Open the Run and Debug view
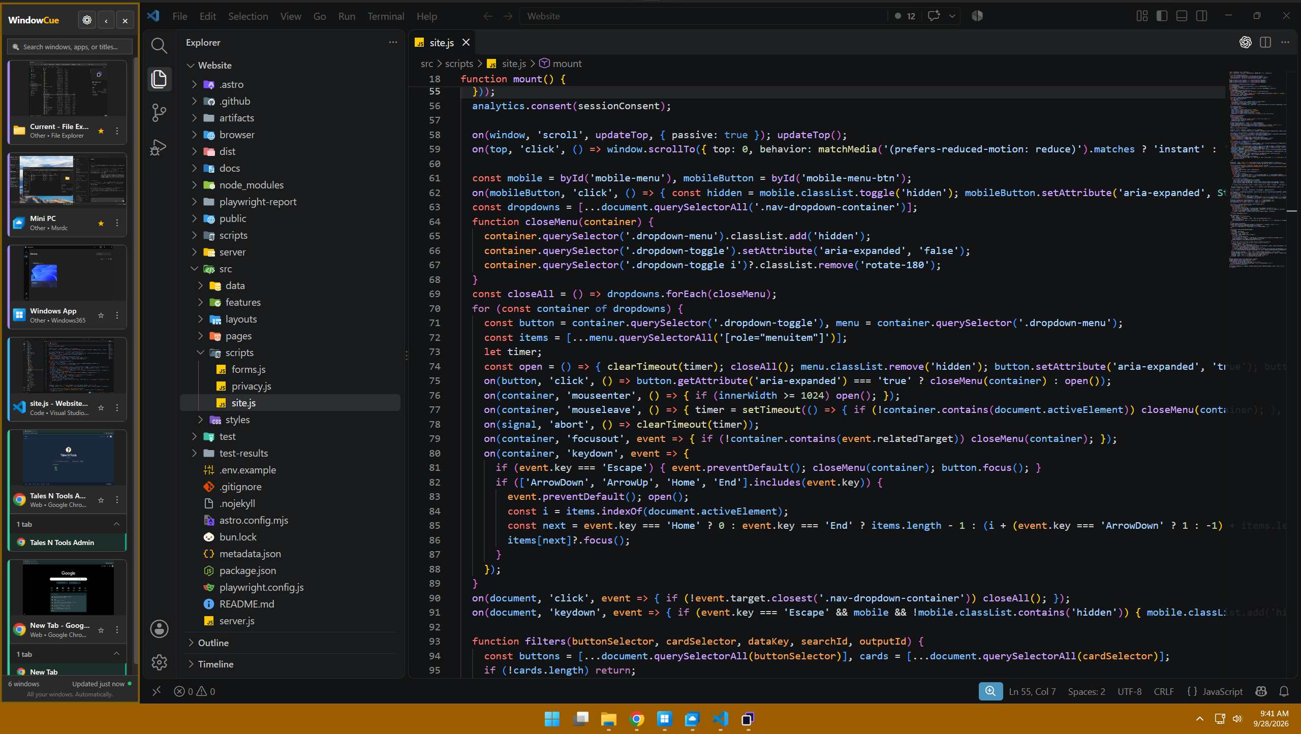Viewport: 1301px width, 734px height. pyautogui.click(x=159, y=147)
